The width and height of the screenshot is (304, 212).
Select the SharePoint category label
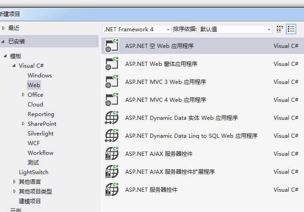42,124
